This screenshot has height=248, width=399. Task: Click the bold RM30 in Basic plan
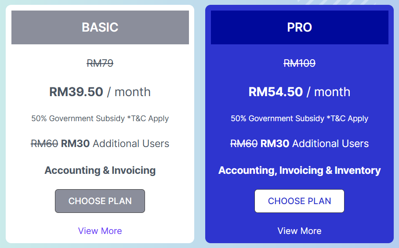[75, 144]
